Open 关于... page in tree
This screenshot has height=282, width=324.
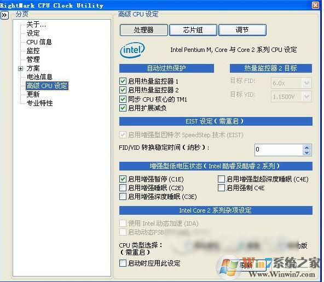pyautogui.click(x=36, y=25)
